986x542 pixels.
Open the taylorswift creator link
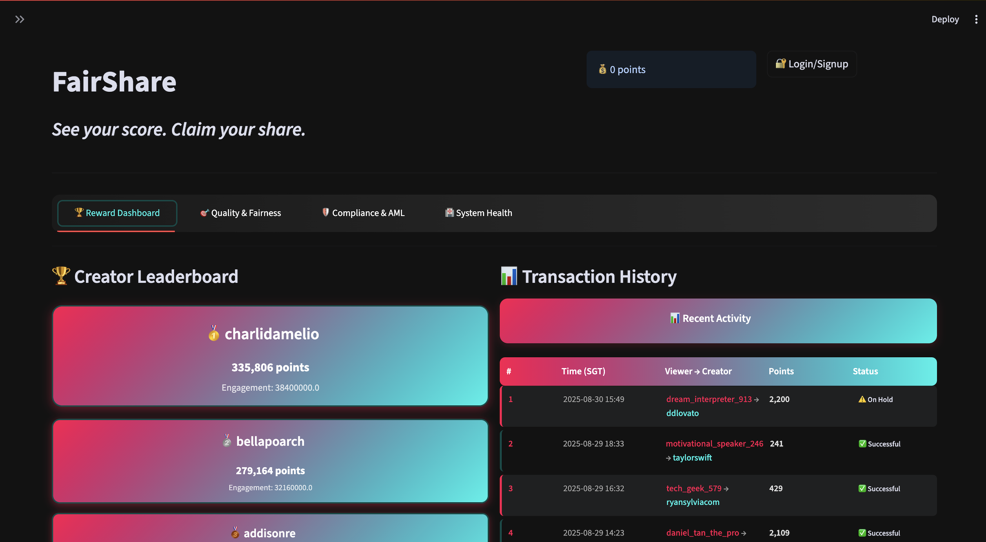pos(692,458)
